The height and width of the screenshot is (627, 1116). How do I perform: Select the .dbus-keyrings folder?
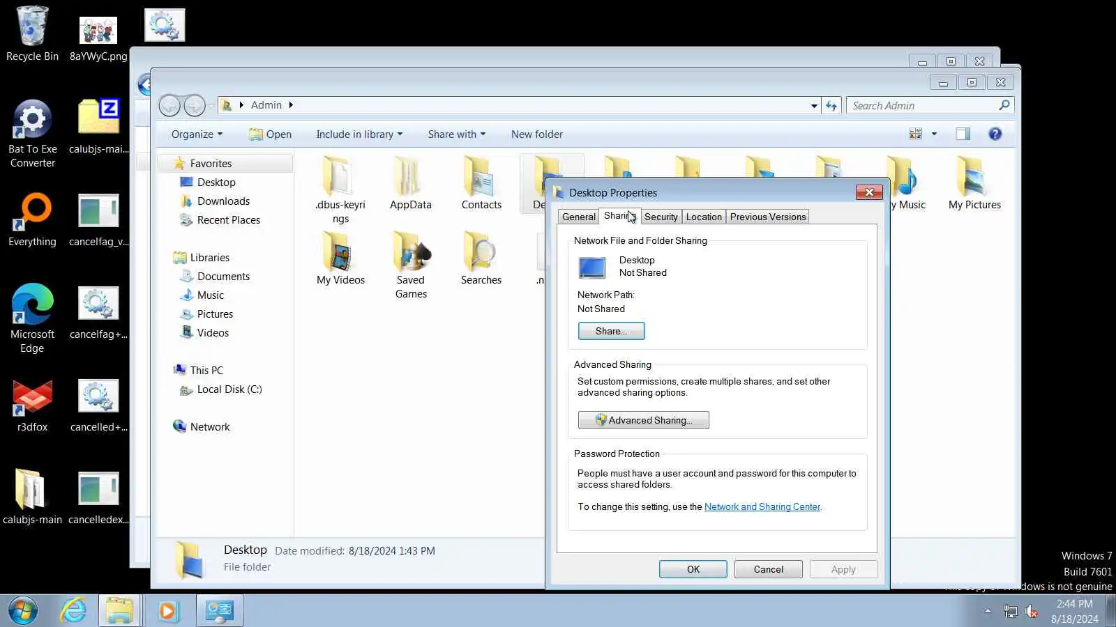point(340,189)
